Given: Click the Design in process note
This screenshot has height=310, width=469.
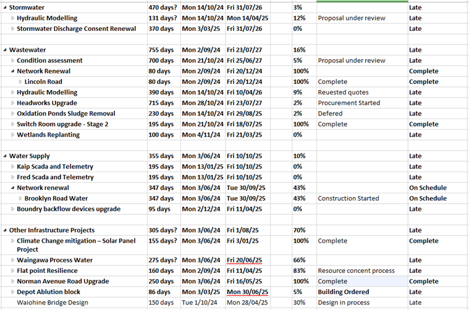Looking at the screenshot, I should [344, 303].
